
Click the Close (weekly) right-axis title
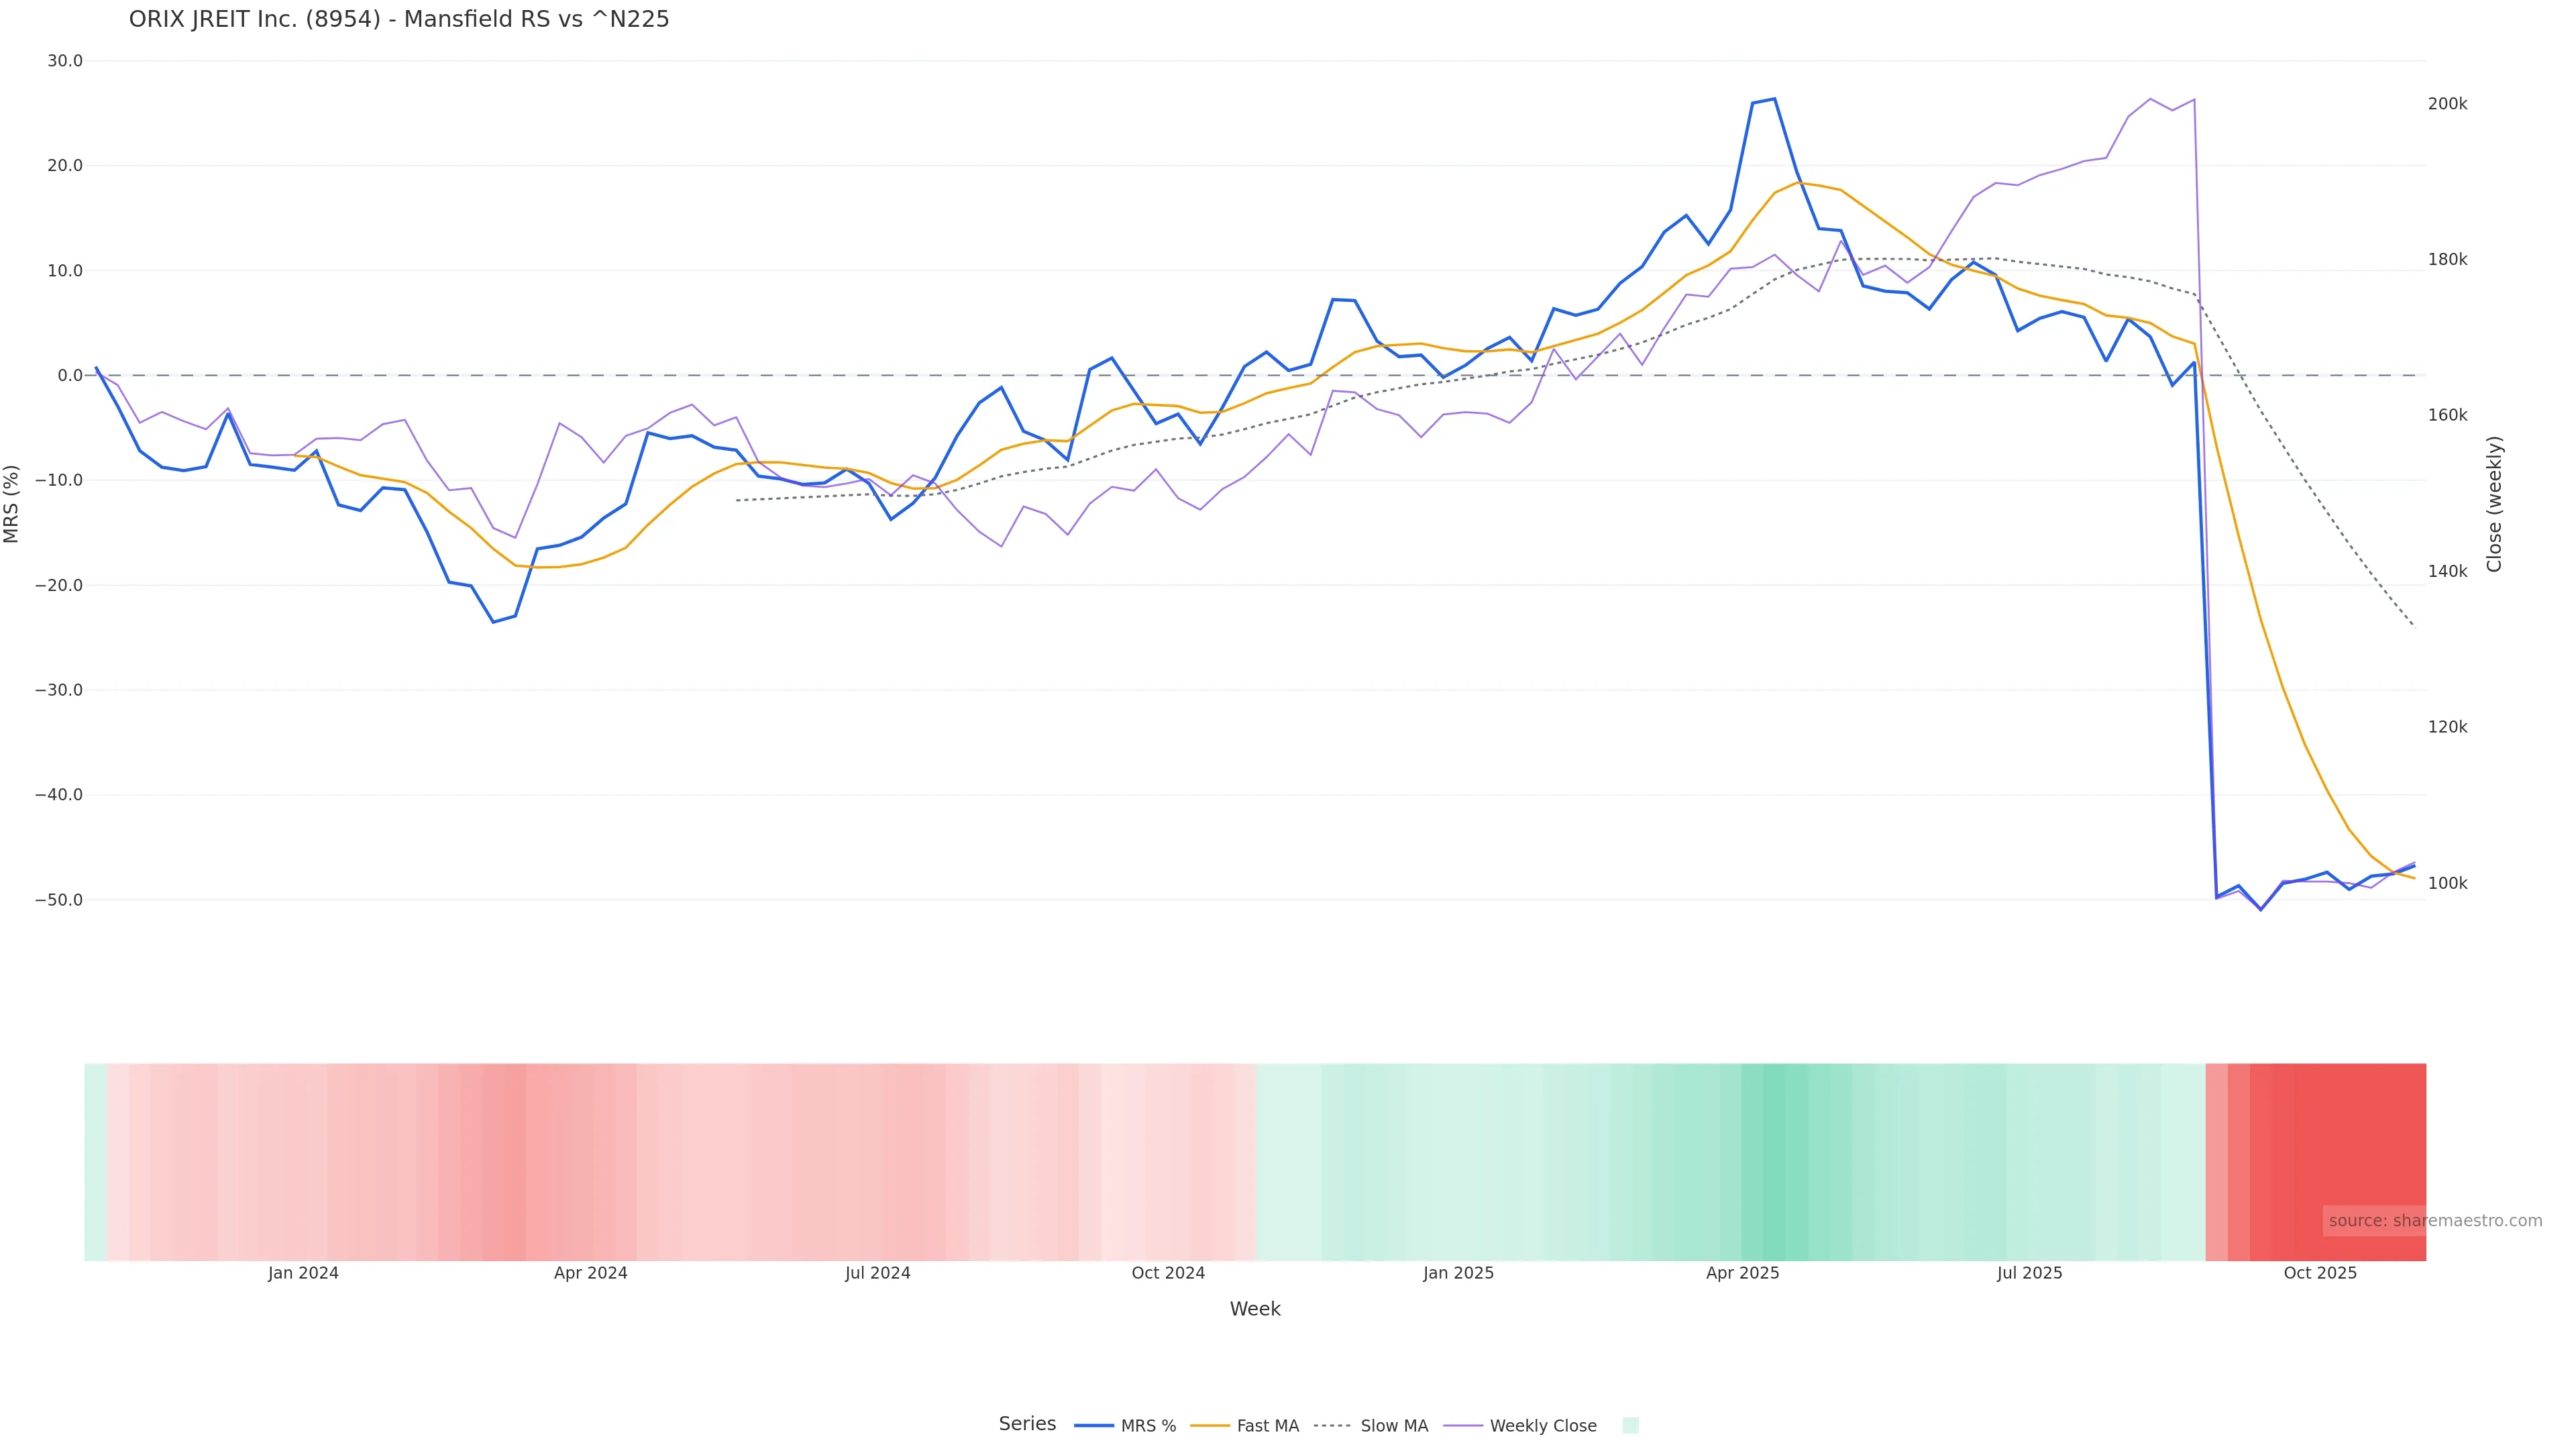(2494, 504)
